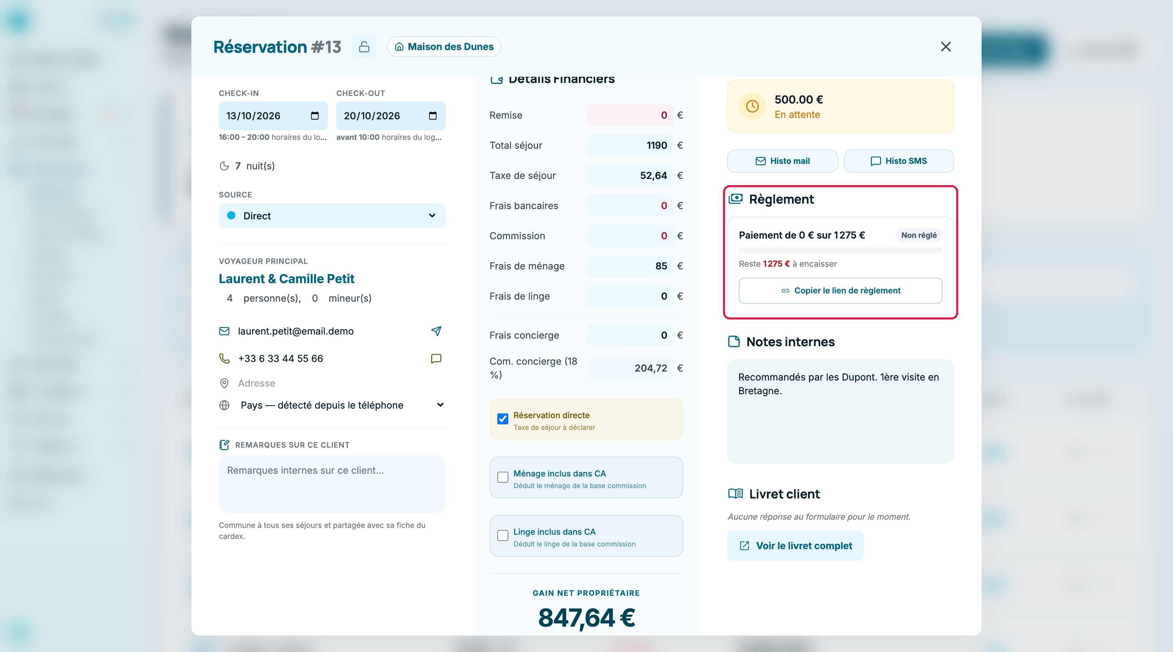1173x652 pixels.
Task: Click the edit note icon by Remarques sur ce client
Action: pos(224,445)
